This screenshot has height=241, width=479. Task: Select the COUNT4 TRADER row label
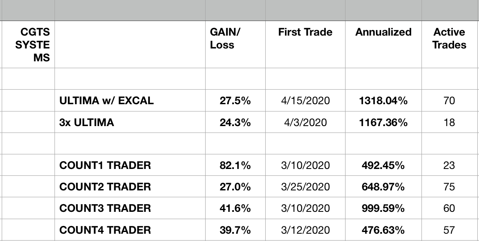pyautogui.click(x=105, y=230)
